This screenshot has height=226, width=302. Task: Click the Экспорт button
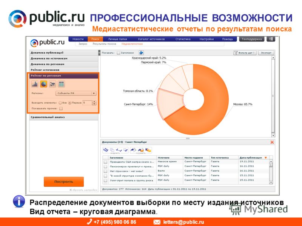(x=266, y=53)
